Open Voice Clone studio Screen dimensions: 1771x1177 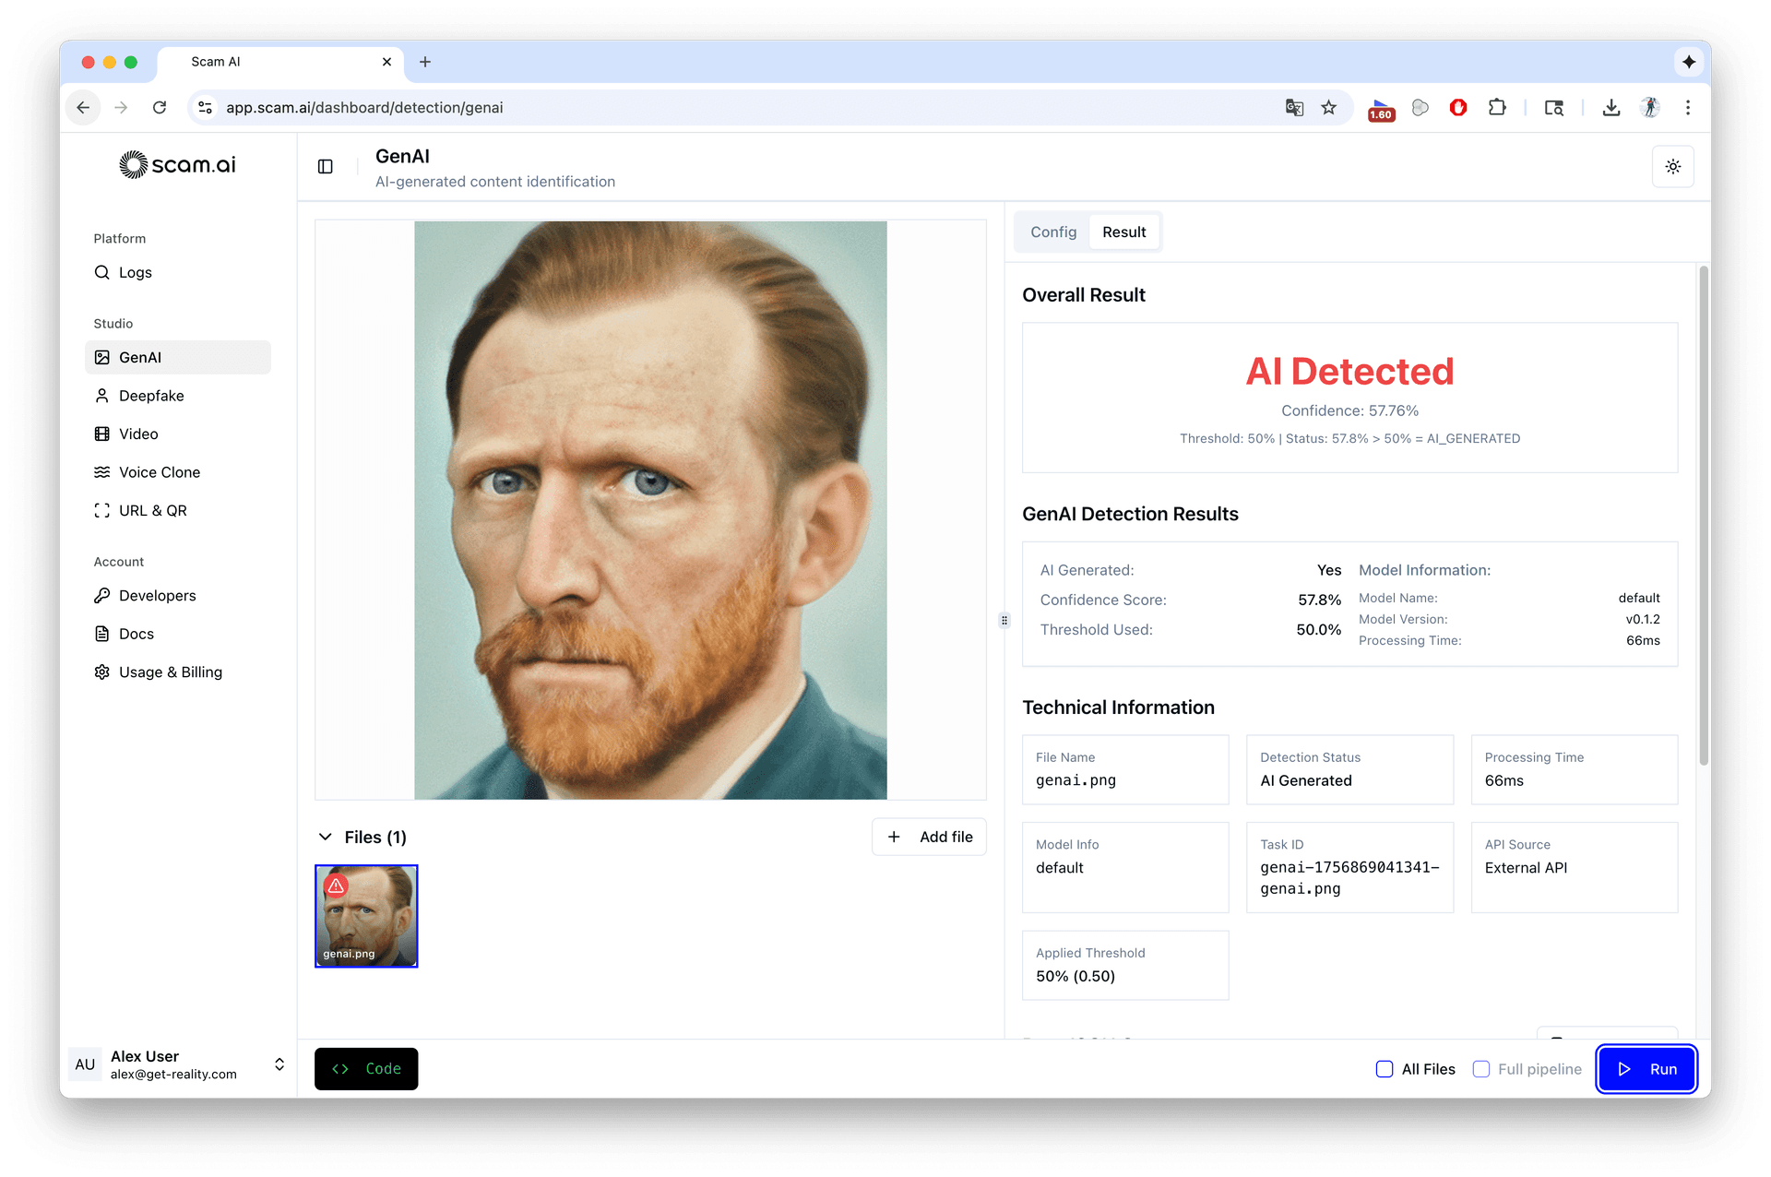click(x=159, y=472)
